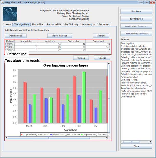This screenshot has height=158, width=156.
Task: Click the Save outliers button
Action: (136, 19)
